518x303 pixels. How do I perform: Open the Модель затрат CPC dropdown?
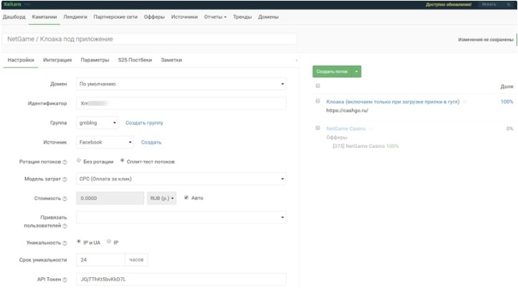coord(181,179)
